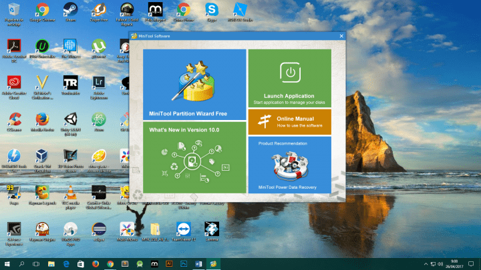The width and height of the screenshot is (481, 270).
Task: Select the DAEMON Tools Lite shortcut
Action: point(14,161)
